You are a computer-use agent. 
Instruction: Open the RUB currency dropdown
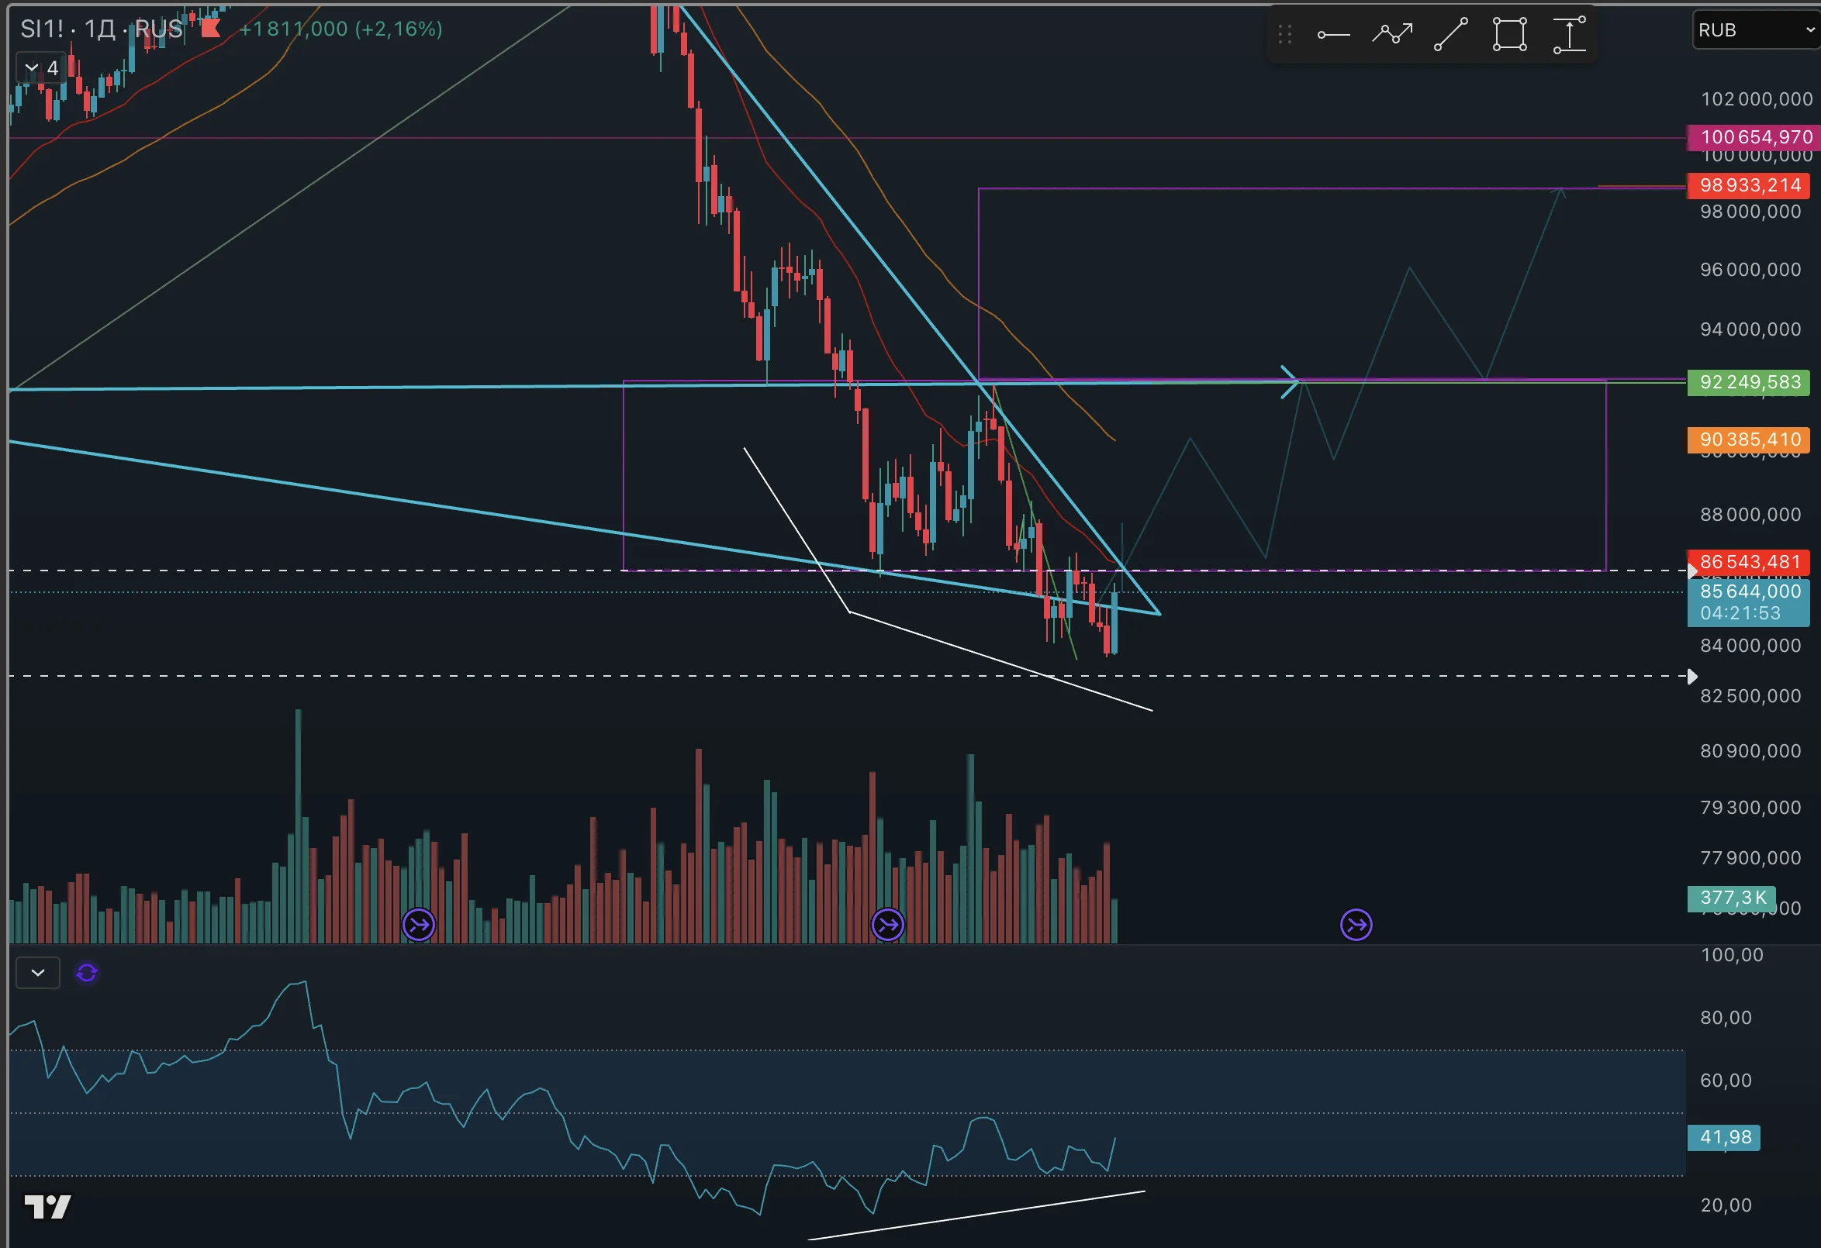point(1756,29)
